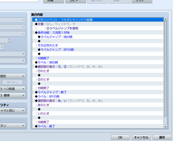Open the ボタン trigger dropdown
The width and height of the screenshot is (173, 141).
click(x=12, y=126)
